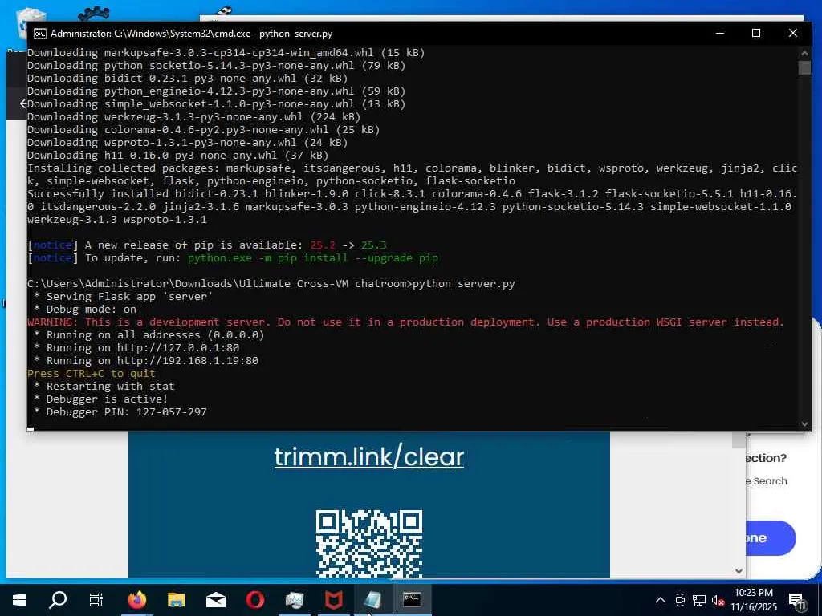822x616 pixels.
Task: Click the red WARNING development server line
Action: (405, 322)
